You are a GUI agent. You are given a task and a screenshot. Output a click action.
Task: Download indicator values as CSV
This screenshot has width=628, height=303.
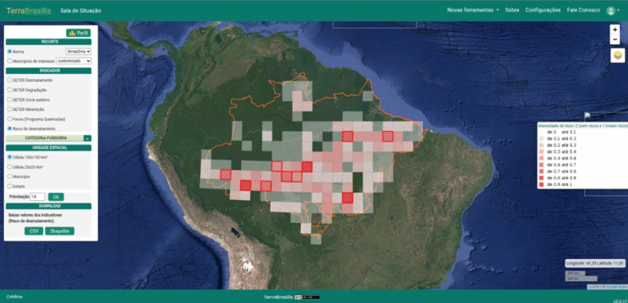(x=34, y=231)
